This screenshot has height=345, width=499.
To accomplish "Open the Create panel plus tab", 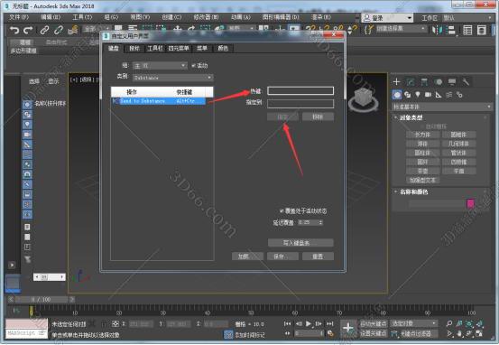I will coord(396,82).
